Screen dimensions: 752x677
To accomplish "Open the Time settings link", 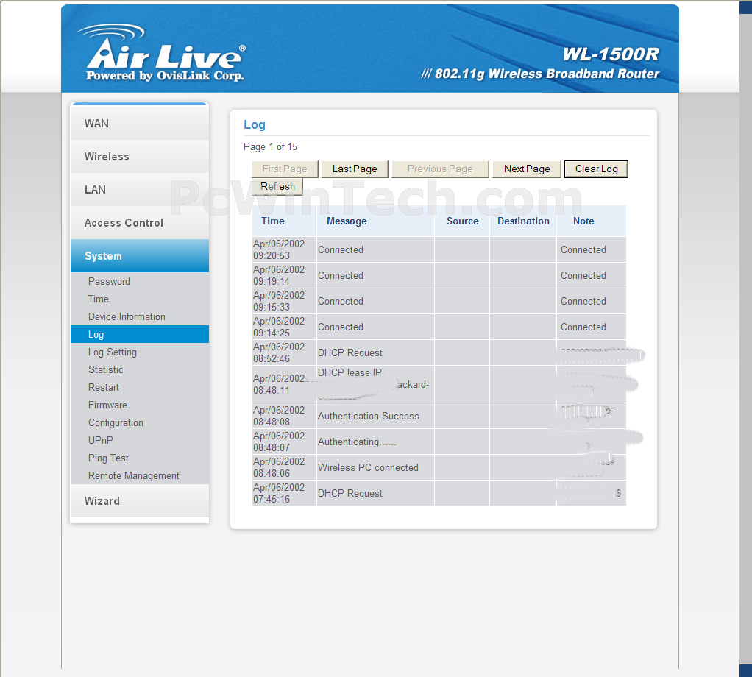I will 99,299.
